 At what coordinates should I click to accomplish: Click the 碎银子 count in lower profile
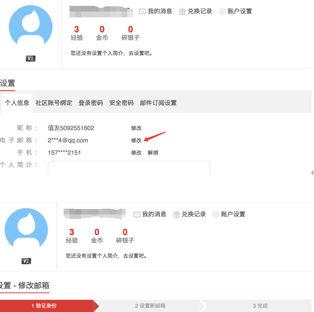tap(125, 232)
